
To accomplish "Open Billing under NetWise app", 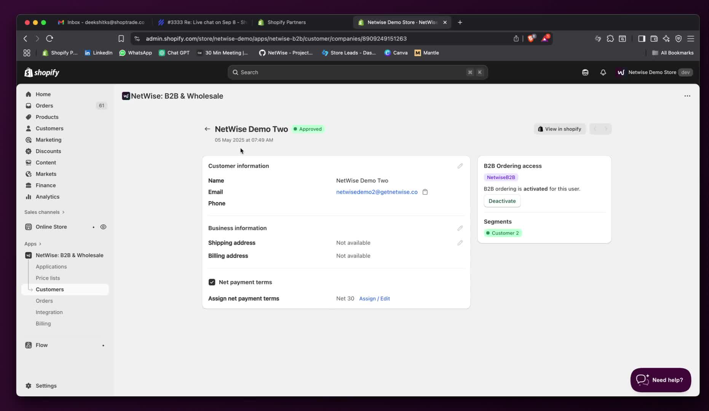I will coord(43,324).
